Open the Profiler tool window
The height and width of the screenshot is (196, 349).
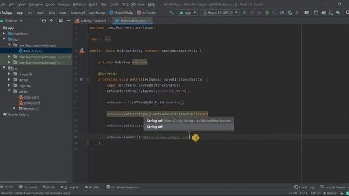tap(92, 187)
